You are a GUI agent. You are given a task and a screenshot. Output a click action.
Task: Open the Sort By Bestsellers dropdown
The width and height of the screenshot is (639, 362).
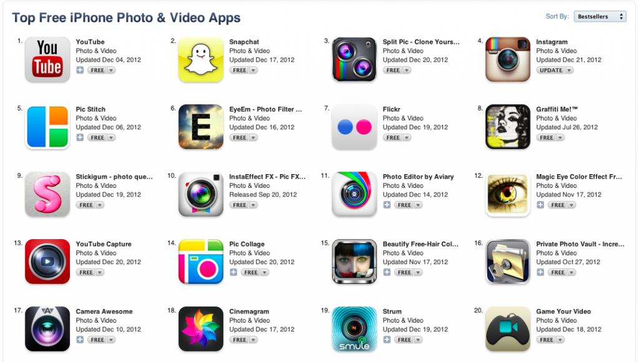coord(600,16)
